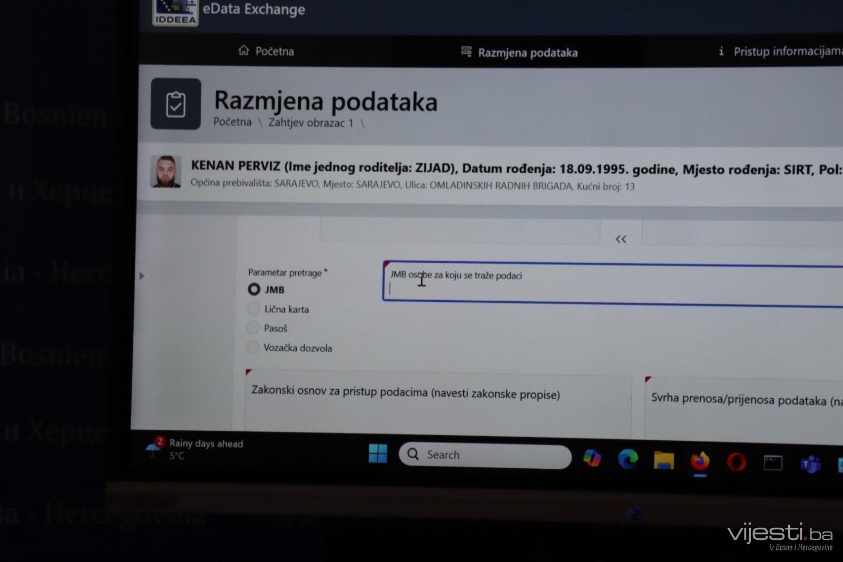Image resolution: width=843 pixels, height=562 pixels.
Task: Collapse panel with double chevron arrows
Action: point(621,240)
